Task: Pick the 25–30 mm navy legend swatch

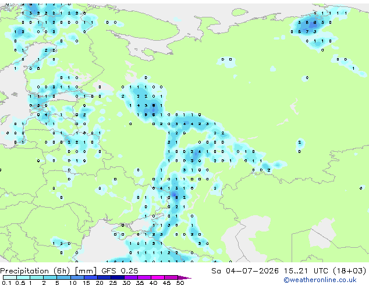Action: coord(117,277)
